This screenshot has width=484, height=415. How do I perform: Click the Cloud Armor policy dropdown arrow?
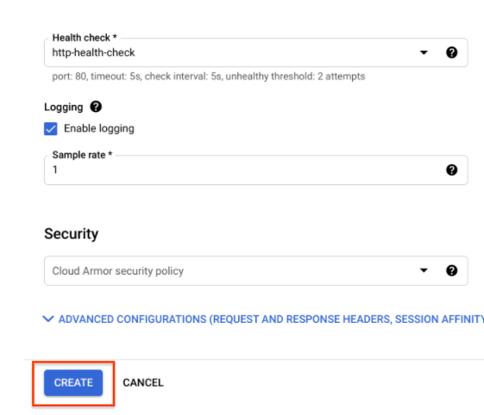click(x=424, y=270)
